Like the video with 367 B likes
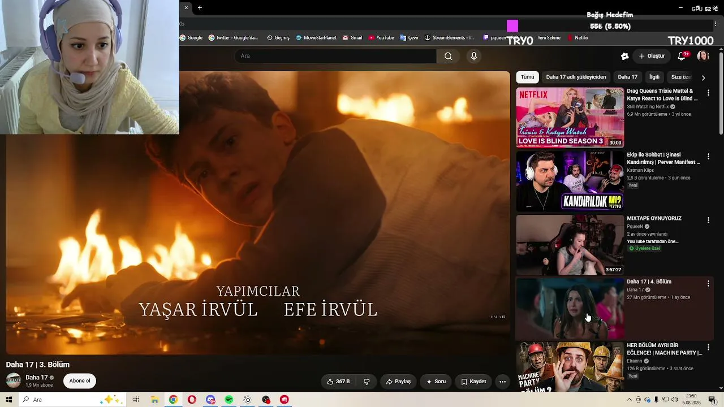724x407 pixels. (338, 382)
